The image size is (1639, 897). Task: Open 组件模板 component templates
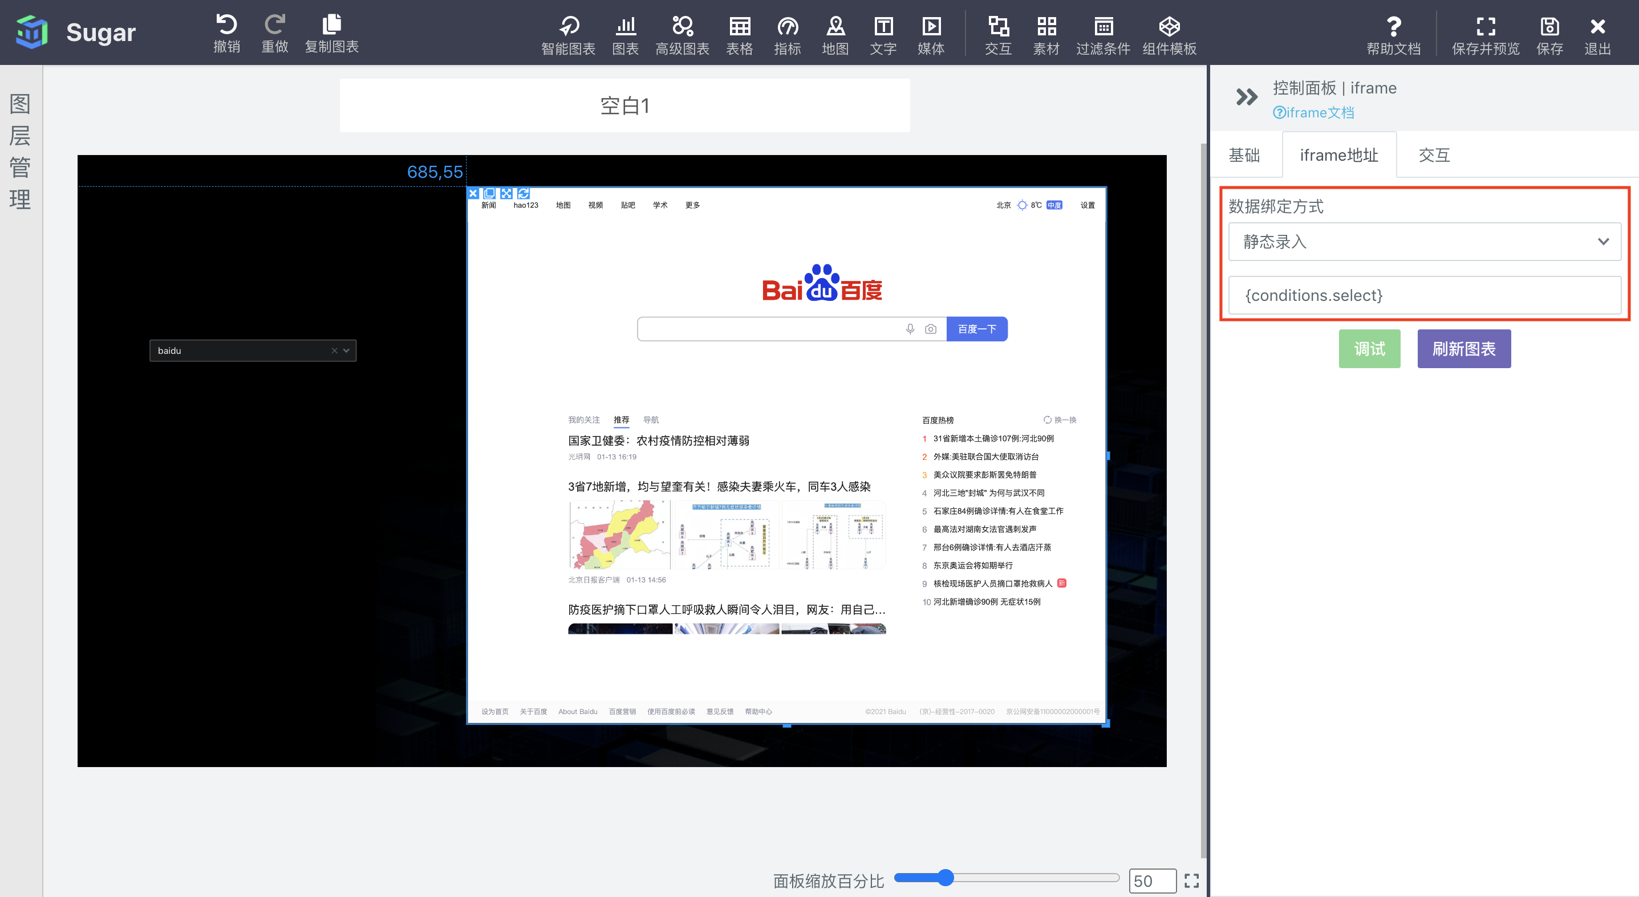coord(1170,35)
